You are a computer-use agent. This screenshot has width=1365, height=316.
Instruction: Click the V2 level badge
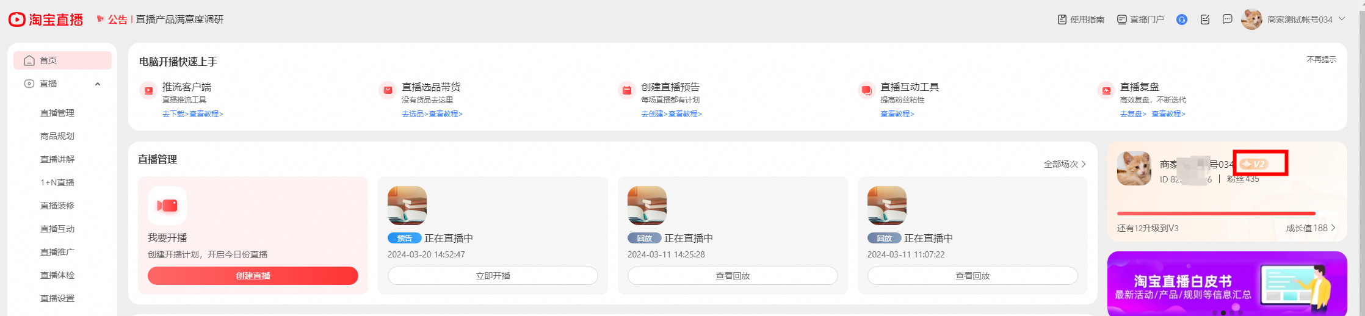1254,164
